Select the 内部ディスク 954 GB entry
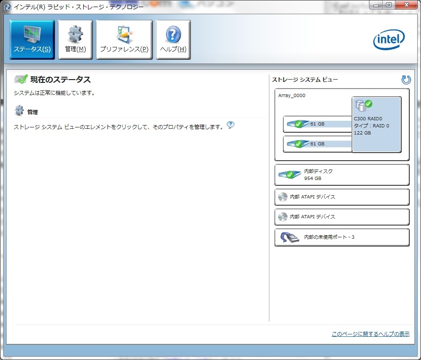This screenshot has height=360, width=421. pos(342,175)
